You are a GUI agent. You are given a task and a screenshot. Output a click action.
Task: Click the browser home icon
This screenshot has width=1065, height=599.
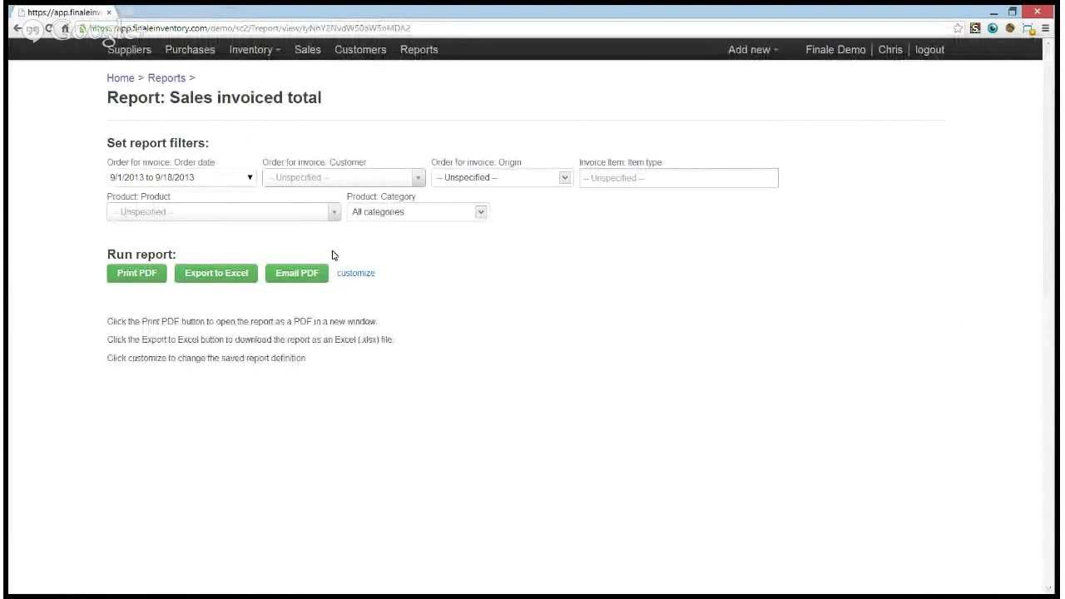[x=65, y=28]
